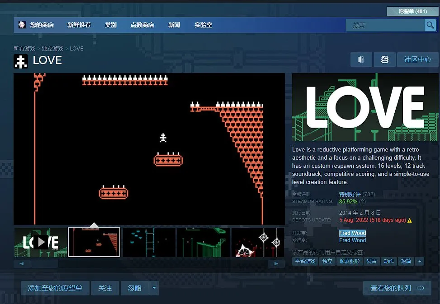This screenshot has height=304, width=440.
Task: Click the 独立游戏 breadcrumb link
Action: (52, 48)
